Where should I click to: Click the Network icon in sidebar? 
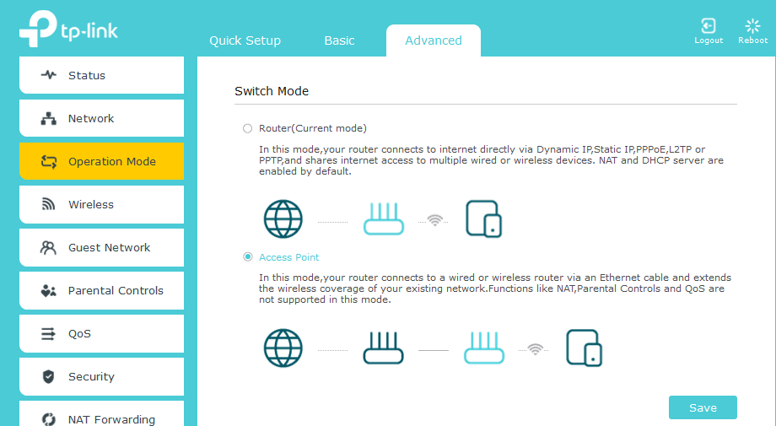pyautogui.click(x=49, y=119)
